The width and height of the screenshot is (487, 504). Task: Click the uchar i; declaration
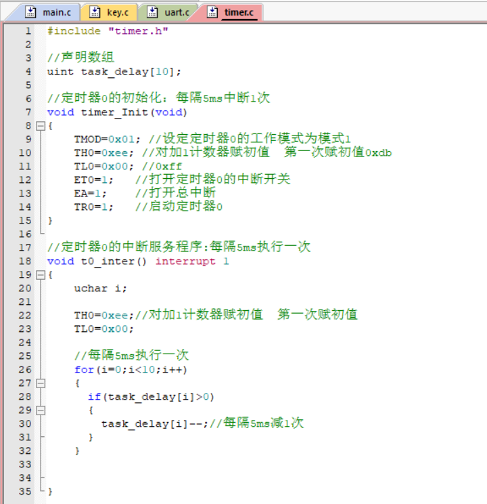101,289
